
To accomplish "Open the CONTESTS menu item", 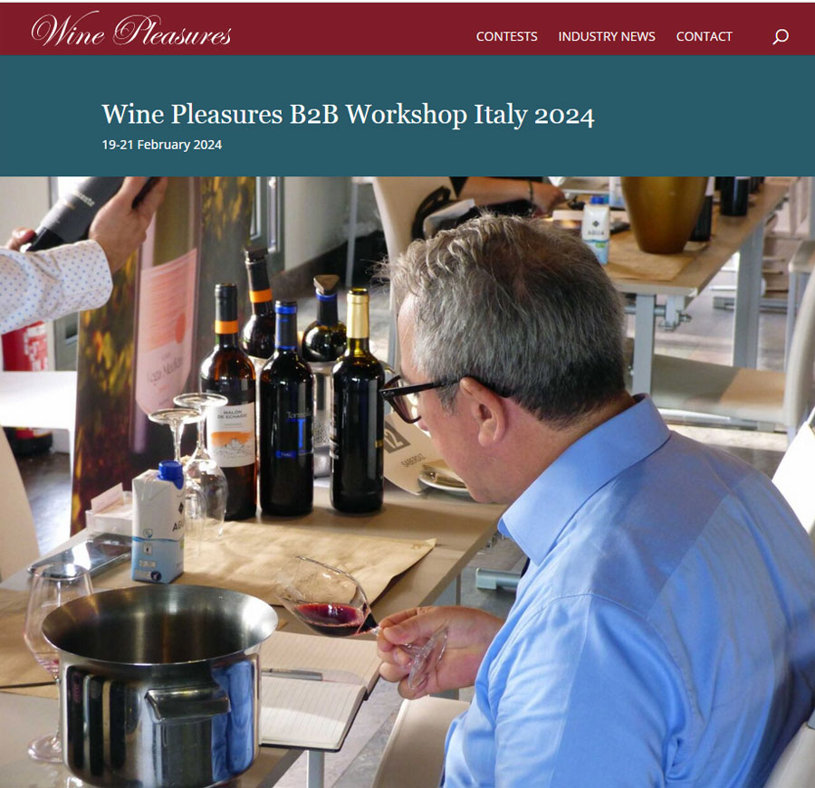I will tap(506, 36).
